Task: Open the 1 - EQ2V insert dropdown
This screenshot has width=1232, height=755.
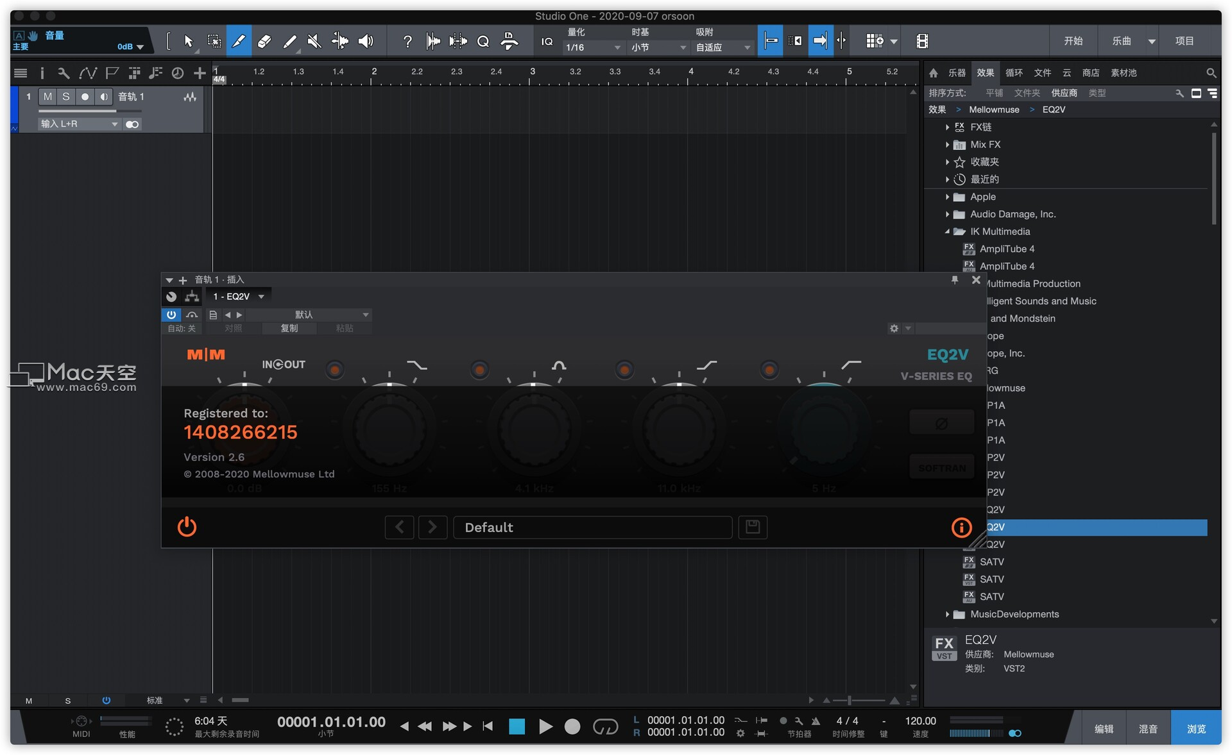Action: coord(238,297)
